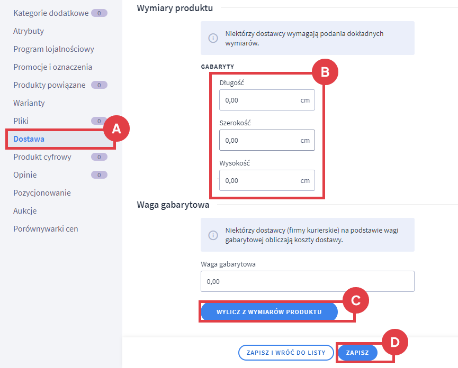
Task: Click the Produkt cyfrowy count badge
Action: (x=100, y=157)
